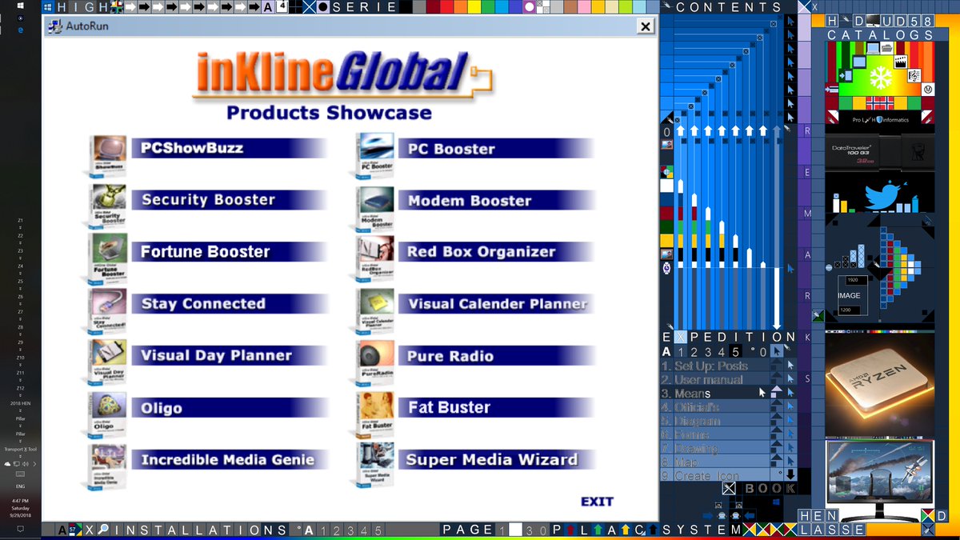Select Expedition tab 2

click(x=694, y=352)
